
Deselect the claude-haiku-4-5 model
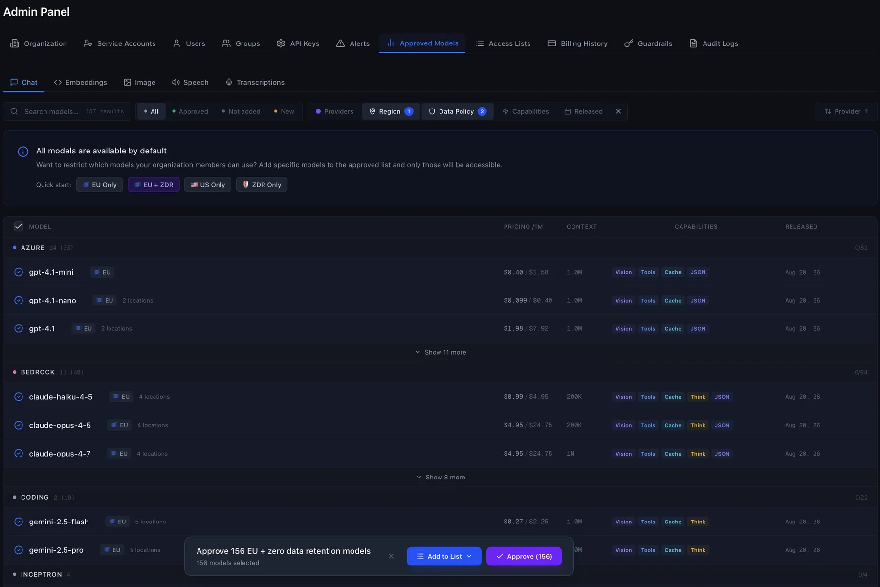(19, 397)
